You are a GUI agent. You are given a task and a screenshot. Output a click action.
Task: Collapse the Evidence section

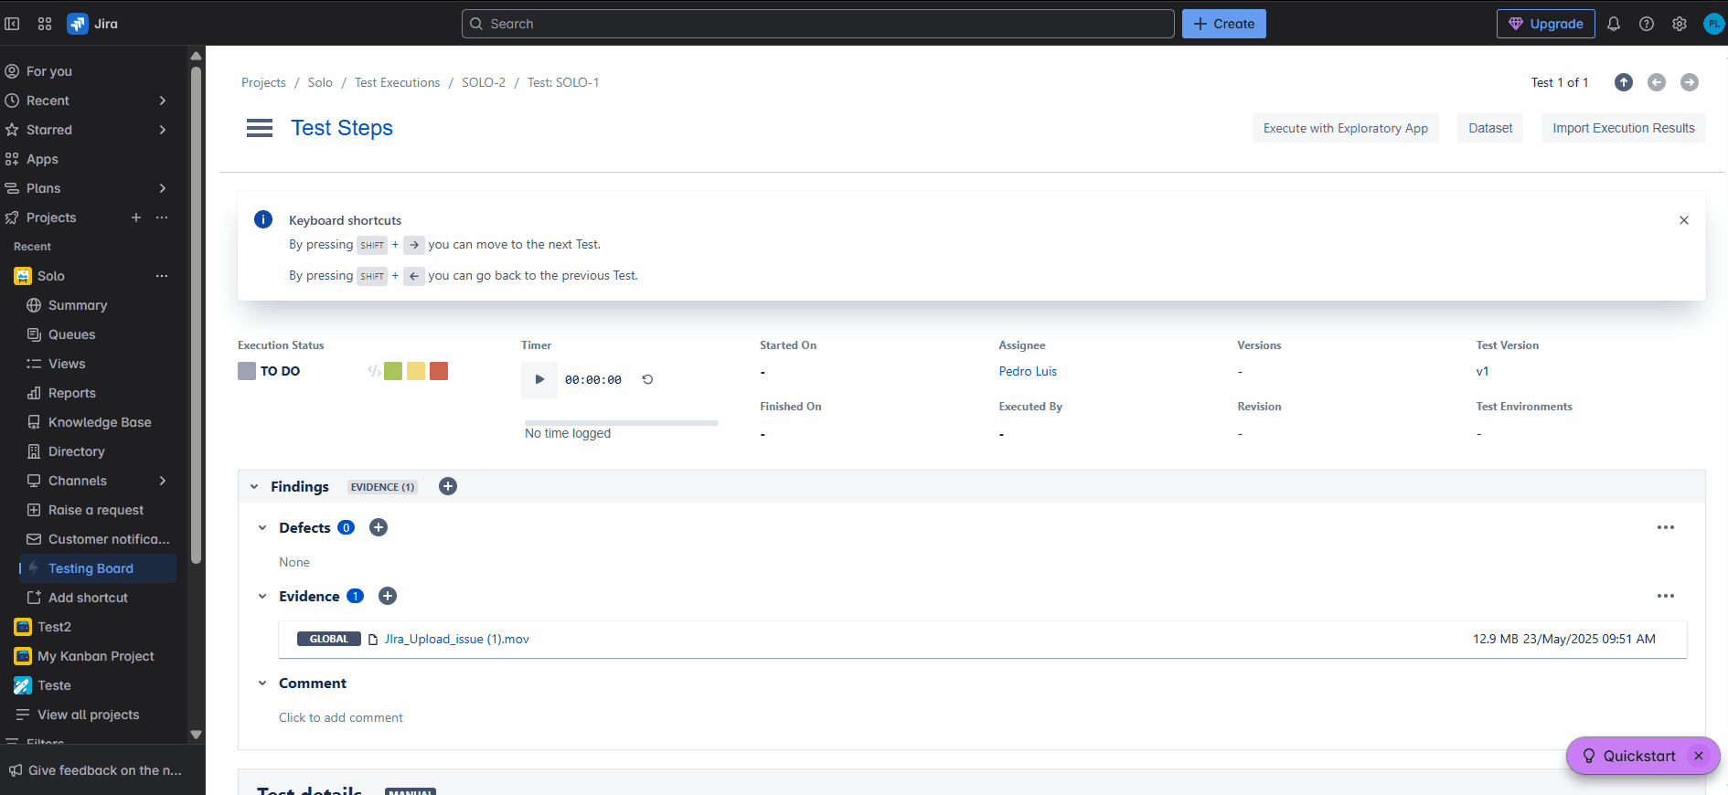pos(262,597)
